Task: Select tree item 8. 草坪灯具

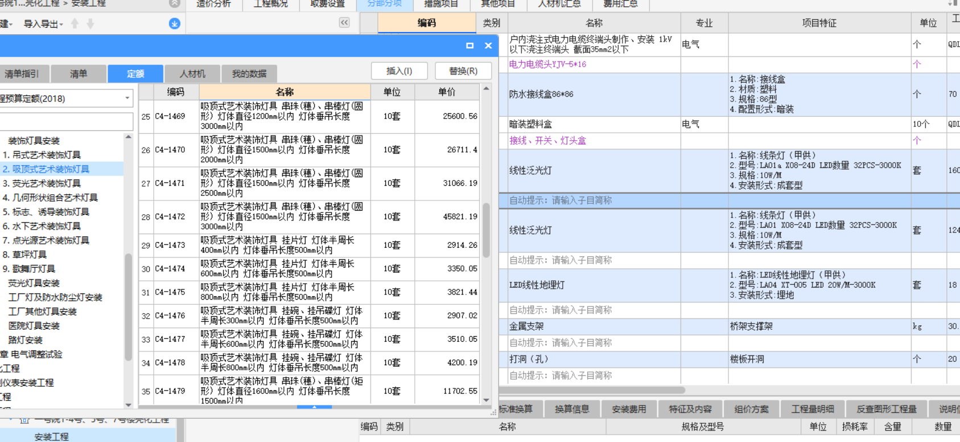Action: 24,255
